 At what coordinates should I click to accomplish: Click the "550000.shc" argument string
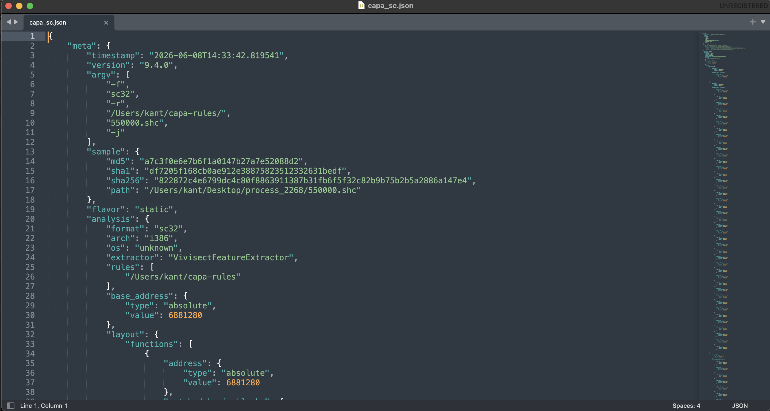click(135, 123)
